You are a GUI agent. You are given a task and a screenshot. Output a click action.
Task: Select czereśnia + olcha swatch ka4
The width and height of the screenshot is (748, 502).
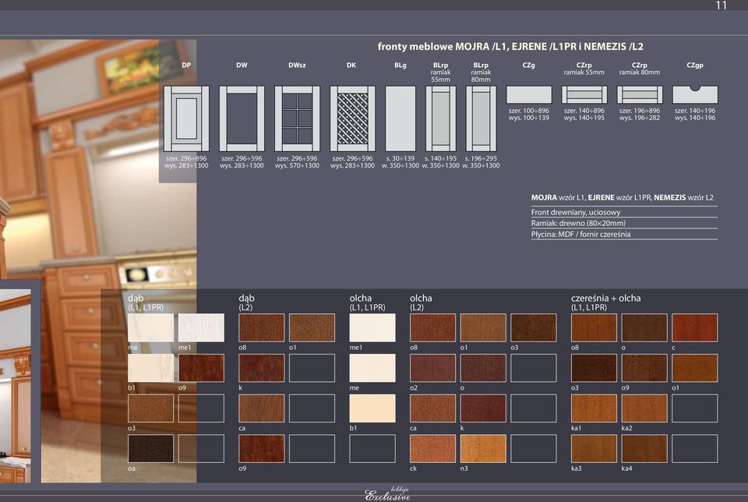[644, 448]
